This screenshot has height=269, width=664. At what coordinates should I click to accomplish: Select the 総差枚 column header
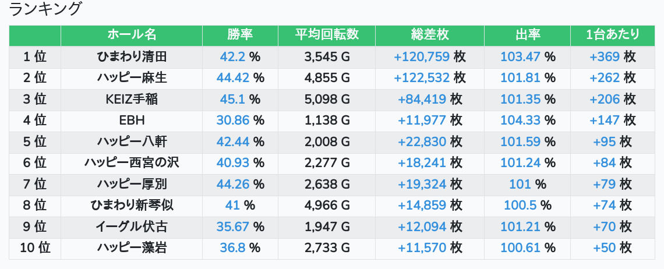pos(429,36)
